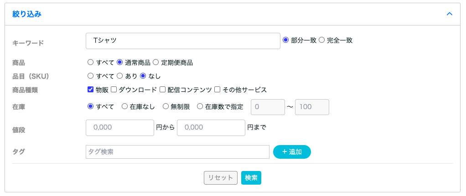Click the 検索 search button

coord(251,178)
